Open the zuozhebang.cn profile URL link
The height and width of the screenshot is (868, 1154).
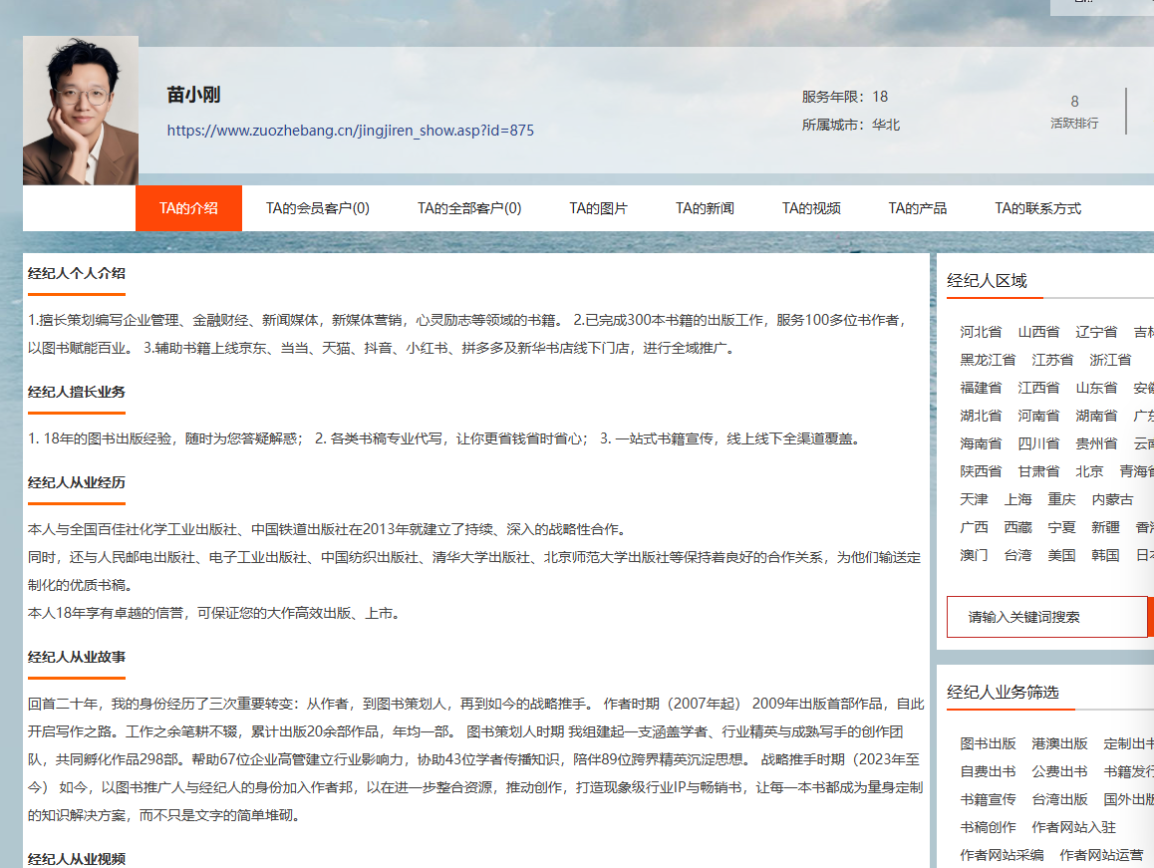tap(350, 131)
